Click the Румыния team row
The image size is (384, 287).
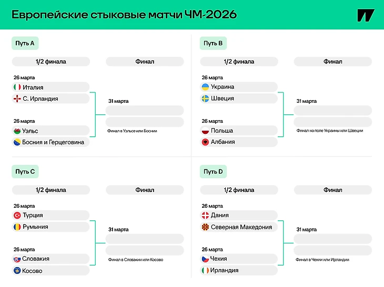tap(50, 227)
